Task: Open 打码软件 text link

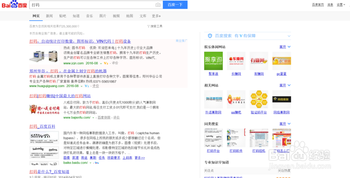Action: click(x=236, y=151)
